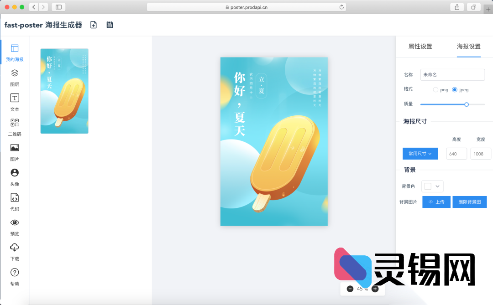Download poster using 下载 icon

[x=15, y=248]
